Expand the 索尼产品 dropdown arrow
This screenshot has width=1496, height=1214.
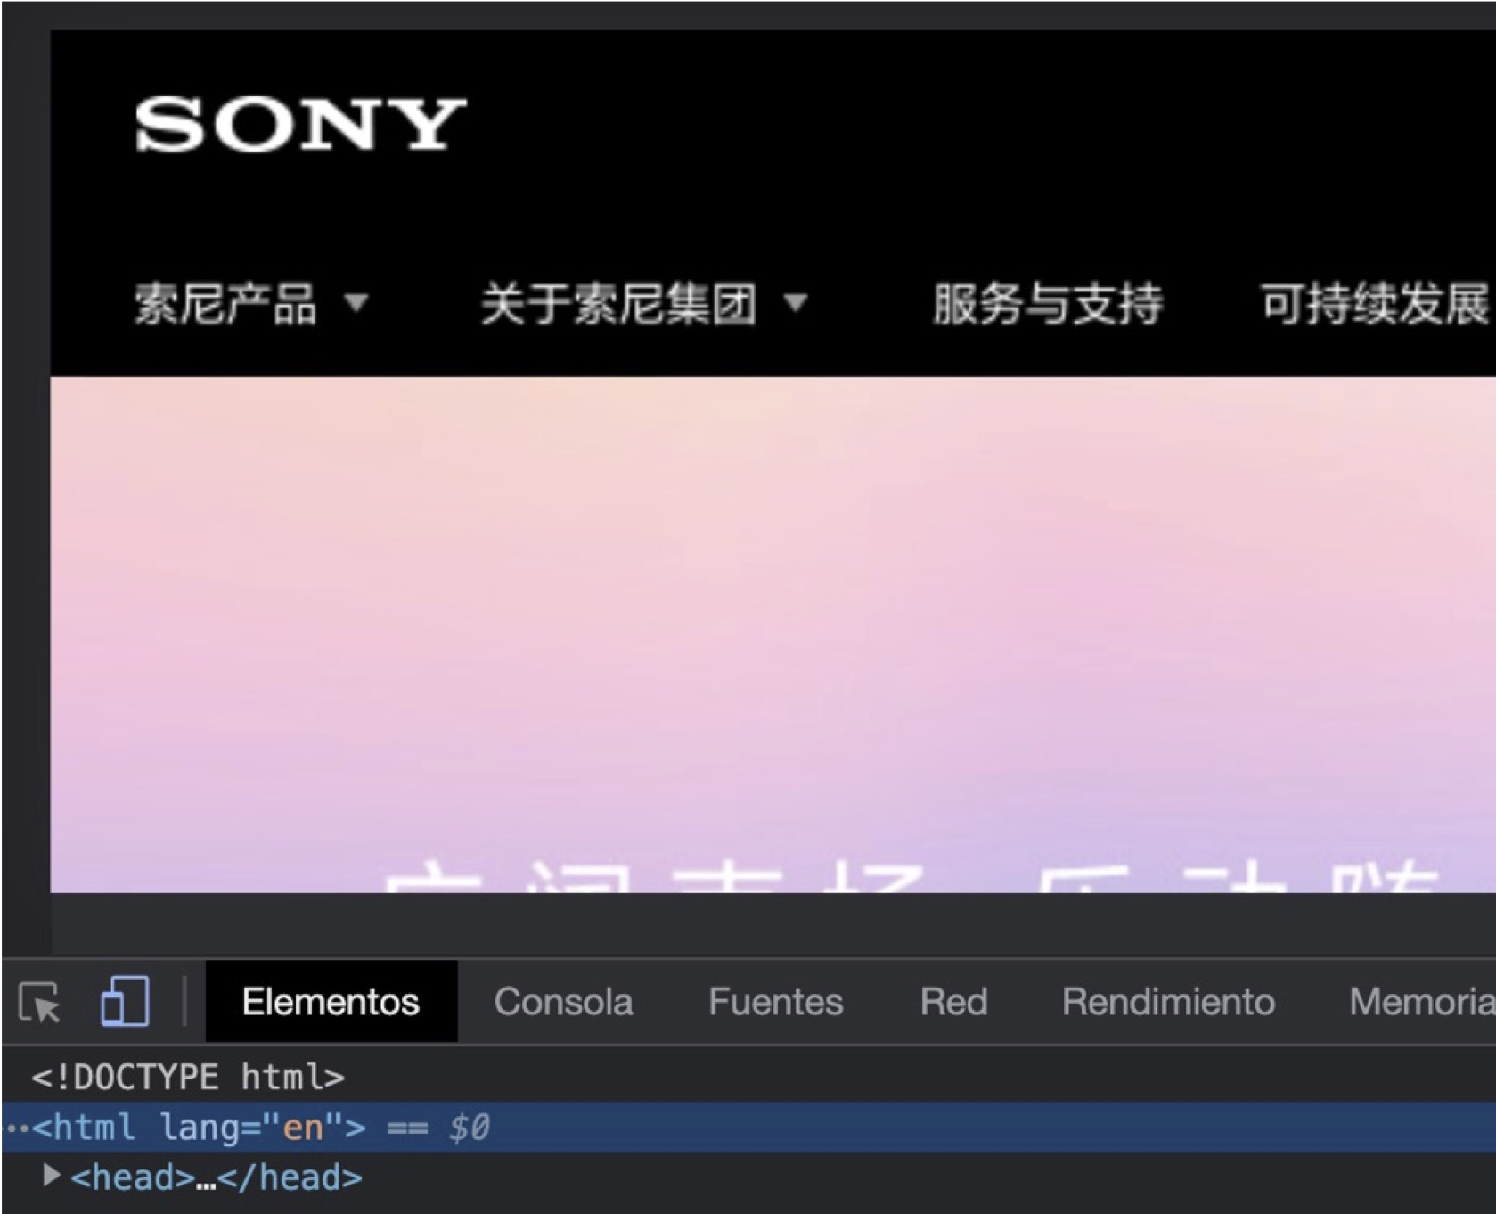coord(356,303)
